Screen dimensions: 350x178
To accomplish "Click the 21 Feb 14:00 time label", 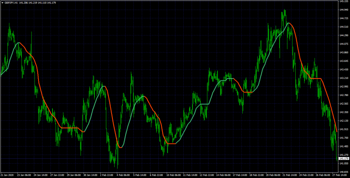I will pyautogui.click(x=290, y=175).
